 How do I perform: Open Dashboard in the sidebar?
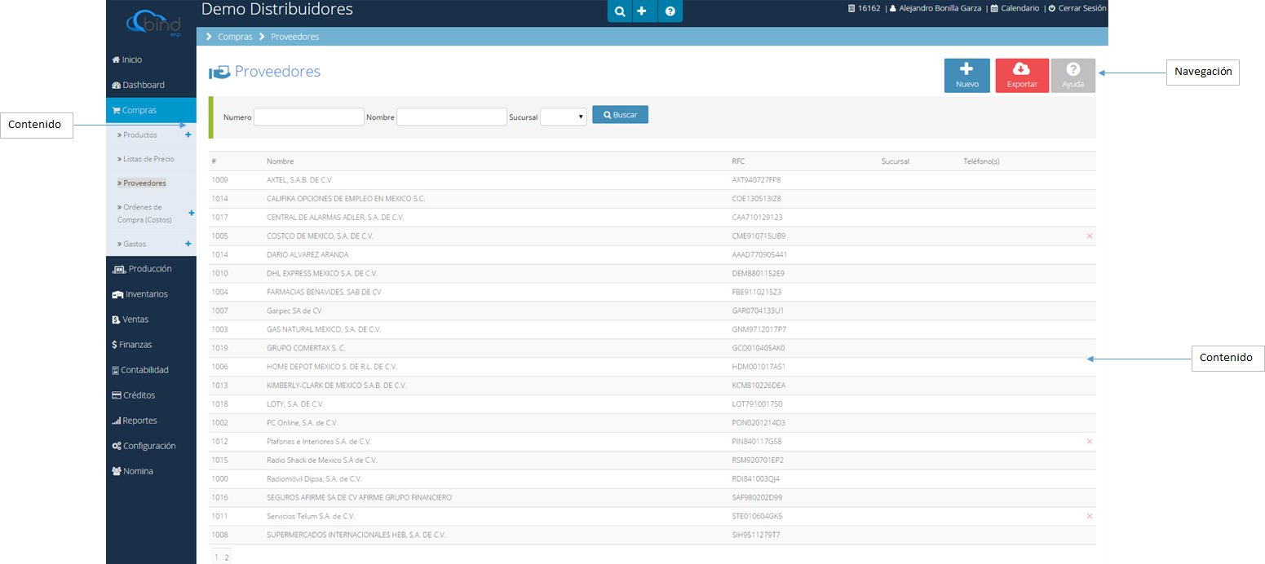[x=139, y=85]
